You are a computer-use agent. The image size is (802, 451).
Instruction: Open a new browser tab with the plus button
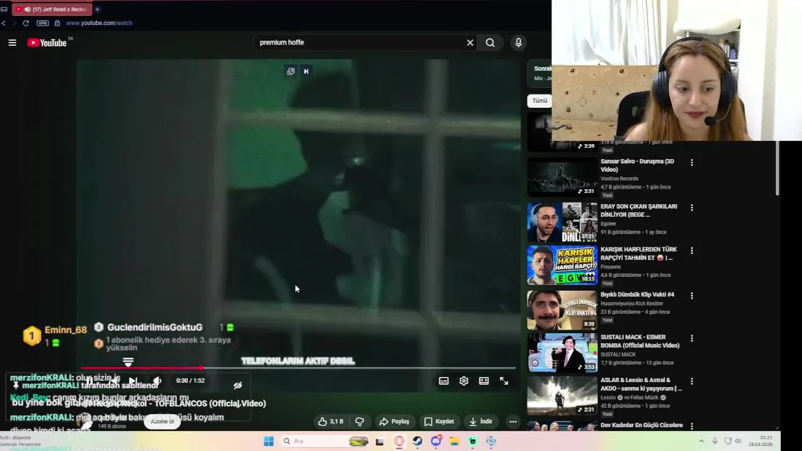tap(97, 9)
